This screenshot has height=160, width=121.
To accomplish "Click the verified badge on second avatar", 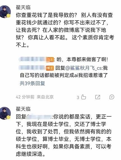I will point(8,117).
